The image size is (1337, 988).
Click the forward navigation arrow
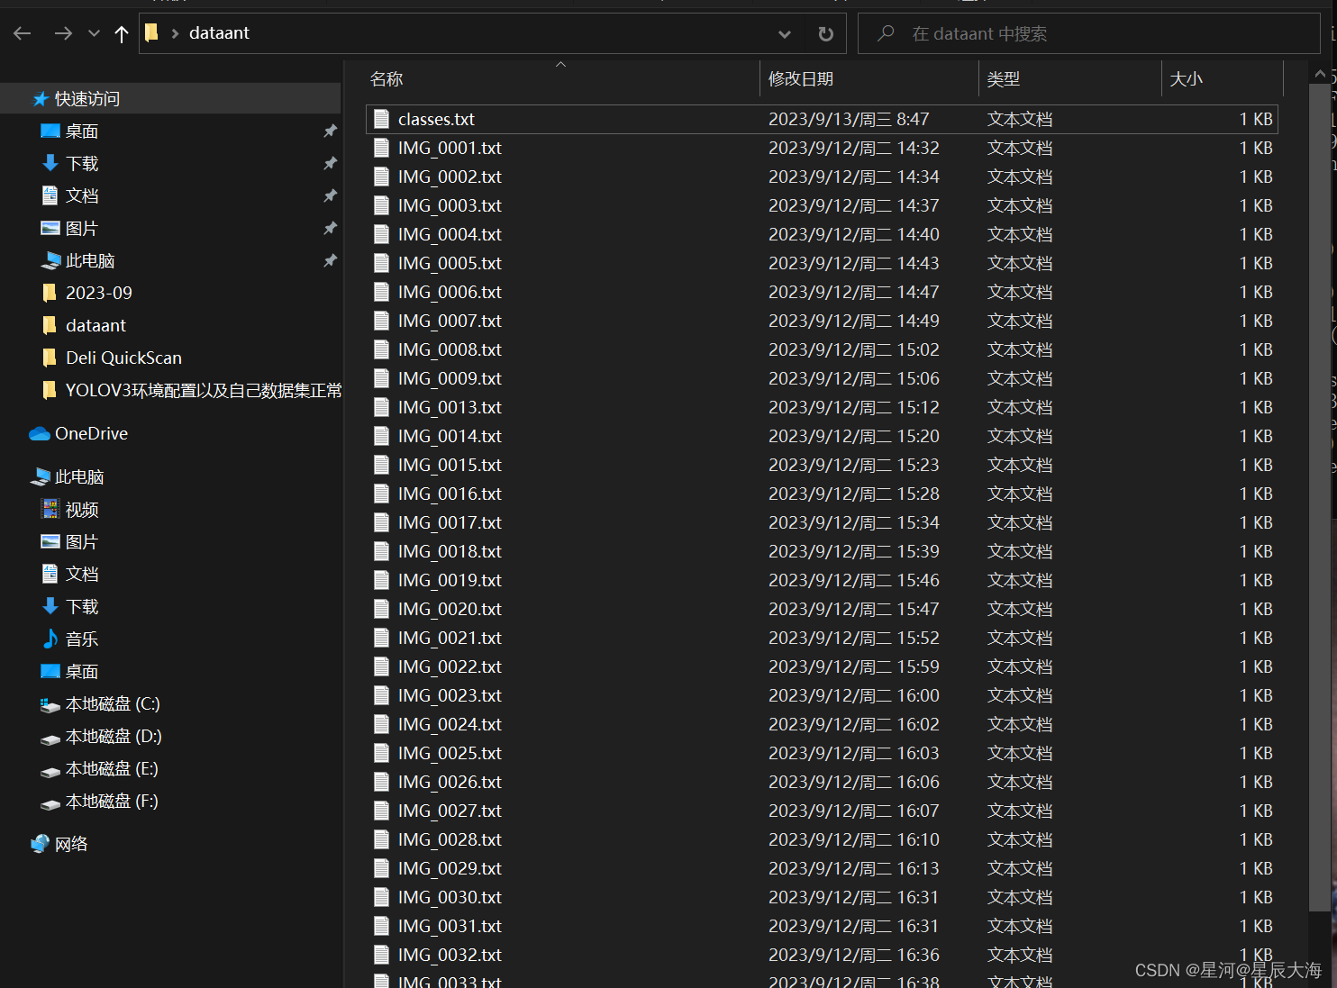pos(62,33)
